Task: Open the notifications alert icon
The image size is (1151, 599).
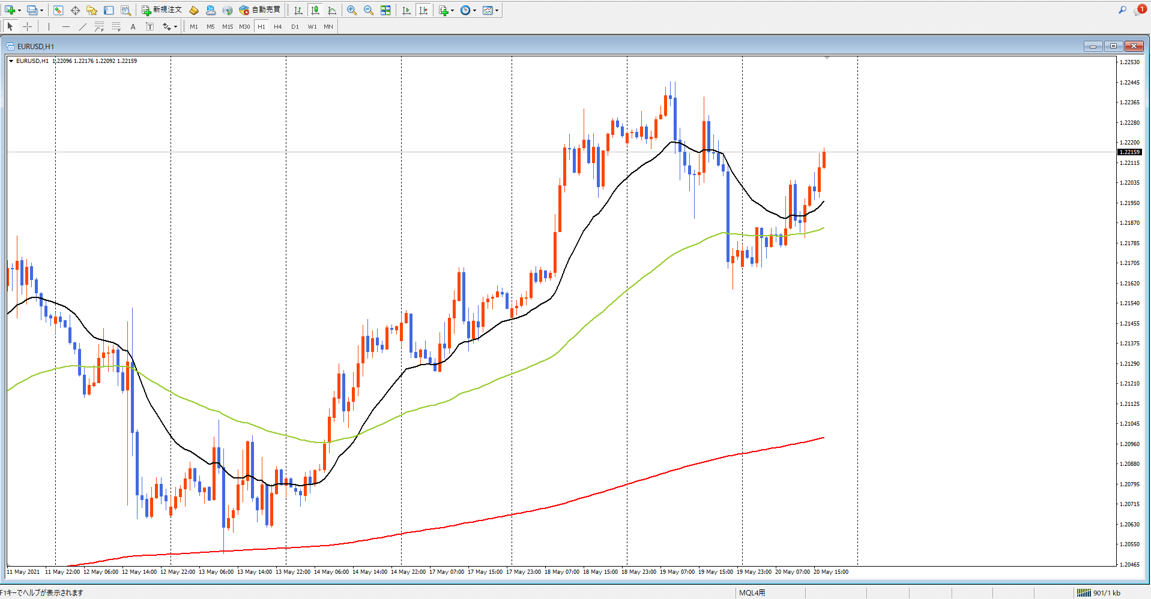Action: pyautogui.click(x=1139, y=10)
